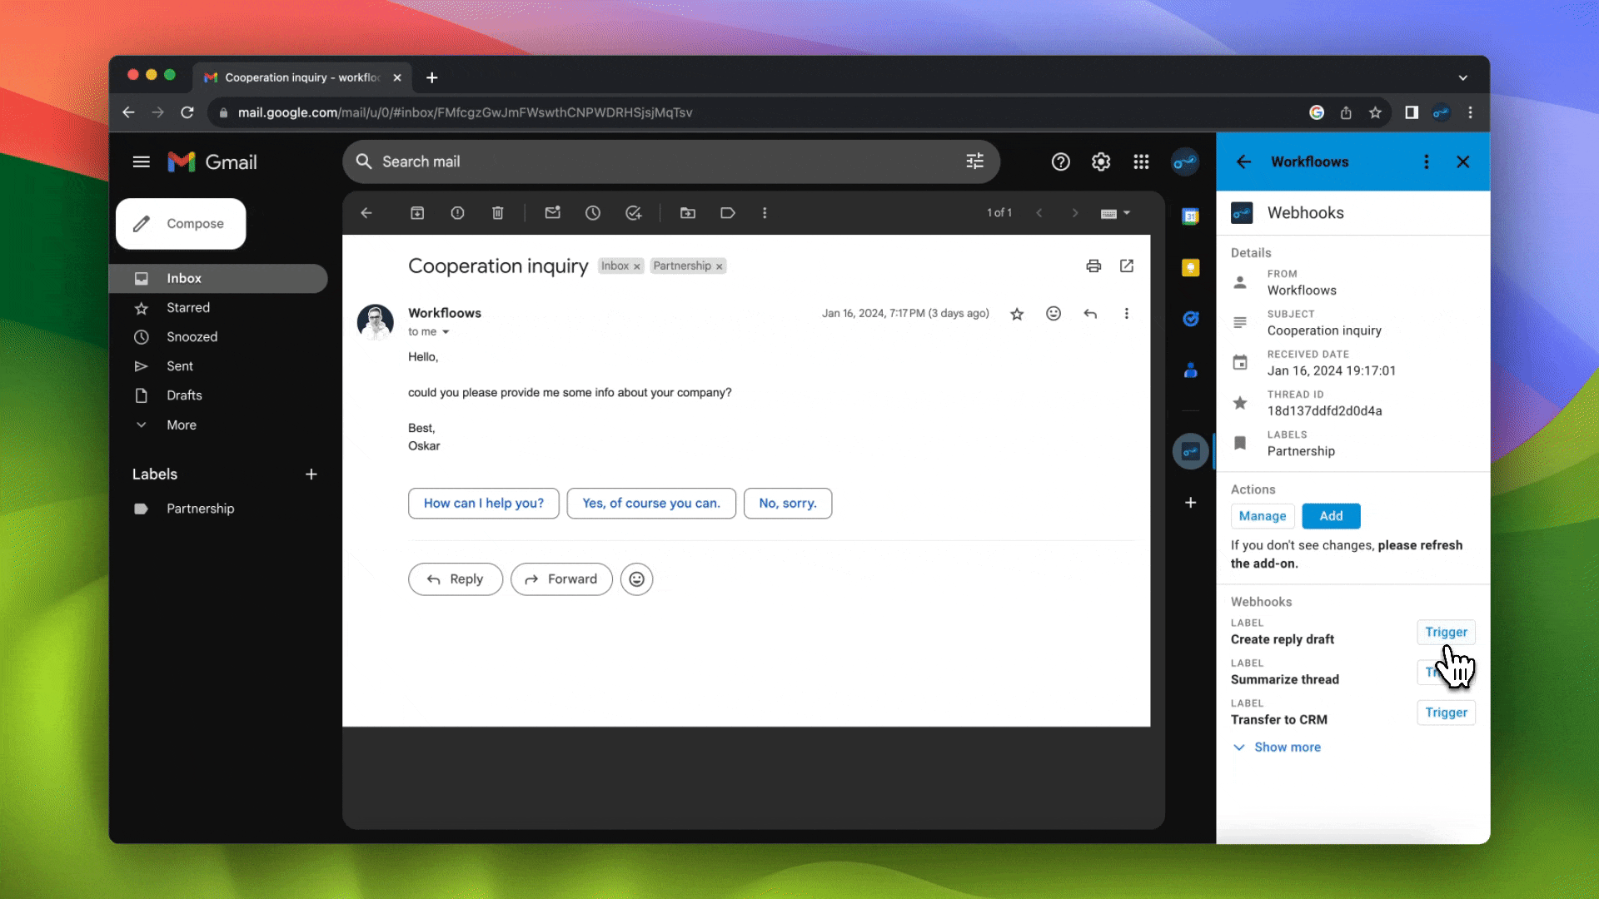Report this email as spam
Image resolution: width=1599 pixels, height=899 pixels.
(x=457, y=213)
